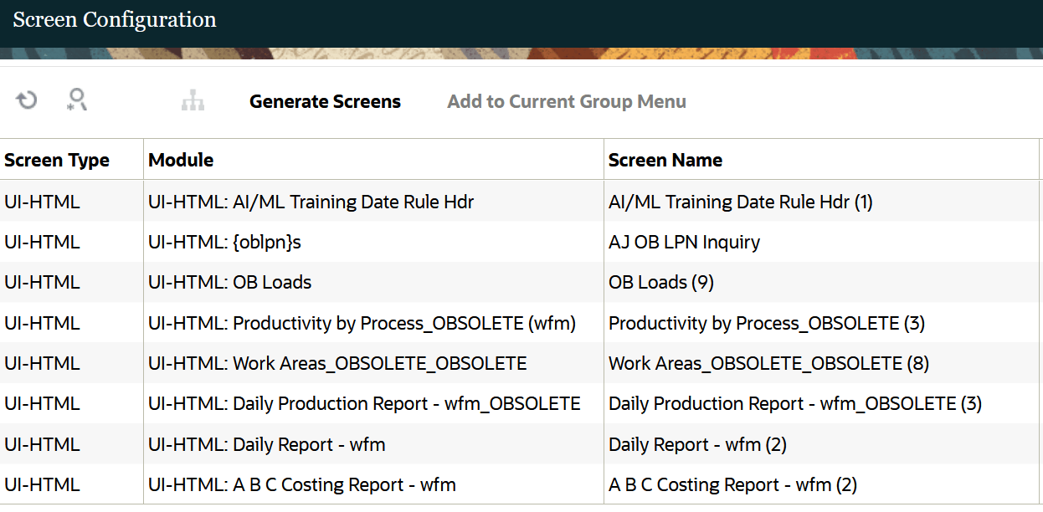The height and width of the screenshot is (512, 1043).
Task: Sort by the Screen Type column header
Action: coord(57,160)
